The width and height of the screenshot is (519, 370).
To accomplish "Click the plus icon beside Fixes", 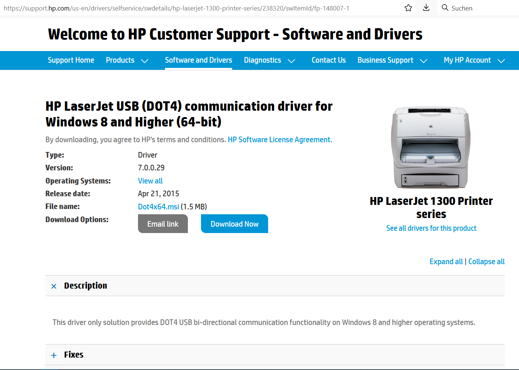I will [54, 355].
